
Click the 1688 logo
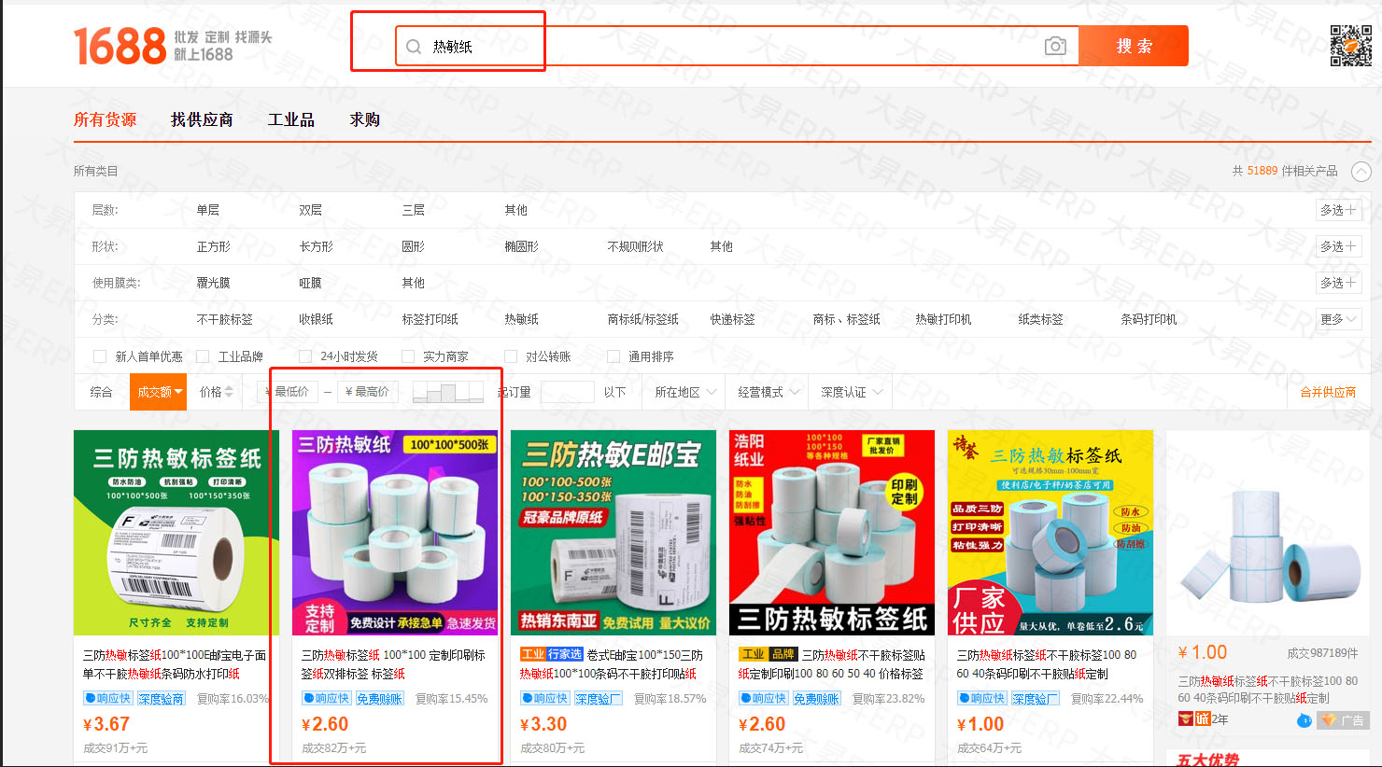click(120, 46)
